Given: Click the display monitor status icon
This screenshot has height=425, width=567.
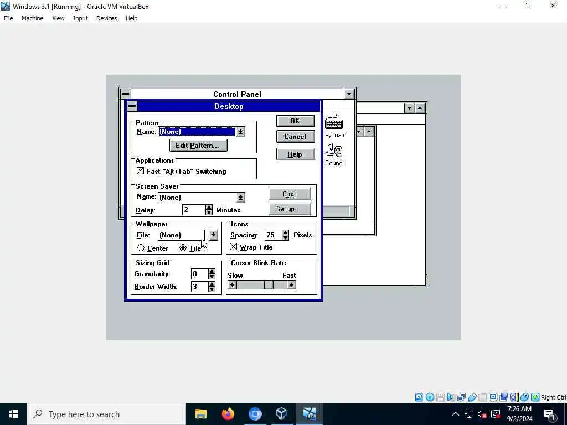Looking at the screenshot, I should pos(493,397).
